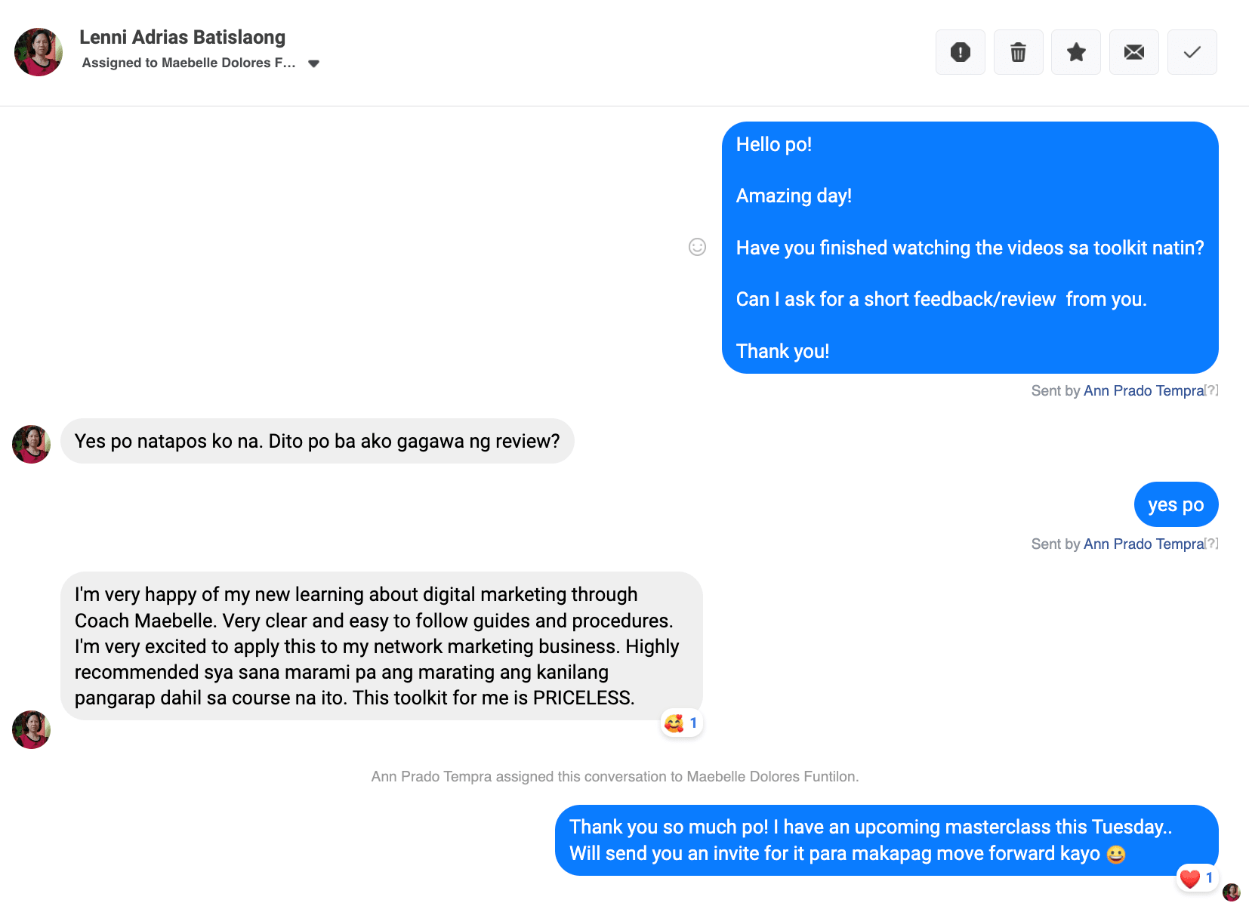The image size is (1249, 906).
Task: Select the 'yes po' message bubble
Action: tap(1176, 504)
